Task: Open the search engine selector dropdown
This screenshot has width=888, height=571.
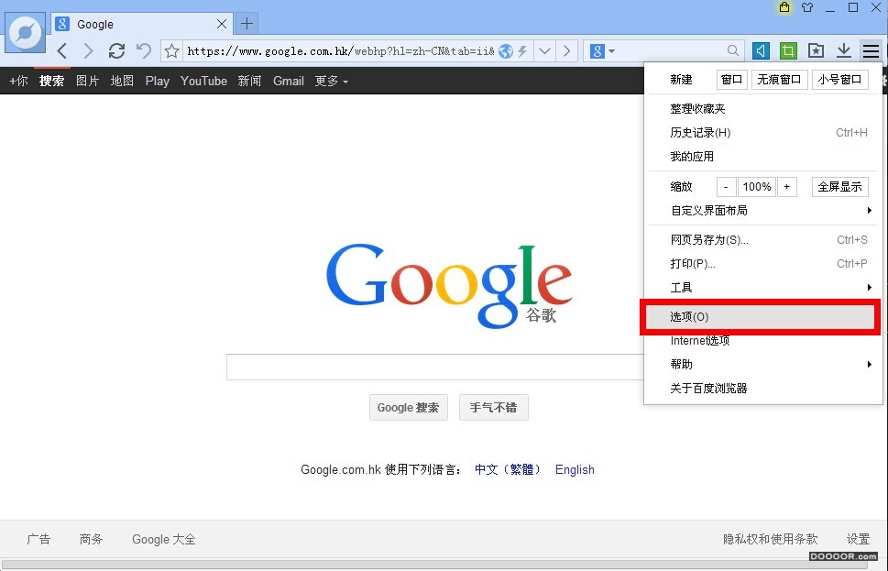Action: (602, 51)
